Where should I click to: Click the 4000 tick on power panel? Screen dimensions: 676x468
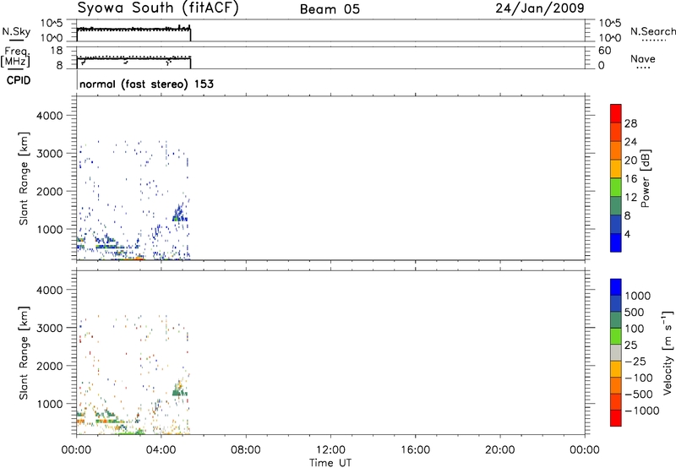[49, 116]
